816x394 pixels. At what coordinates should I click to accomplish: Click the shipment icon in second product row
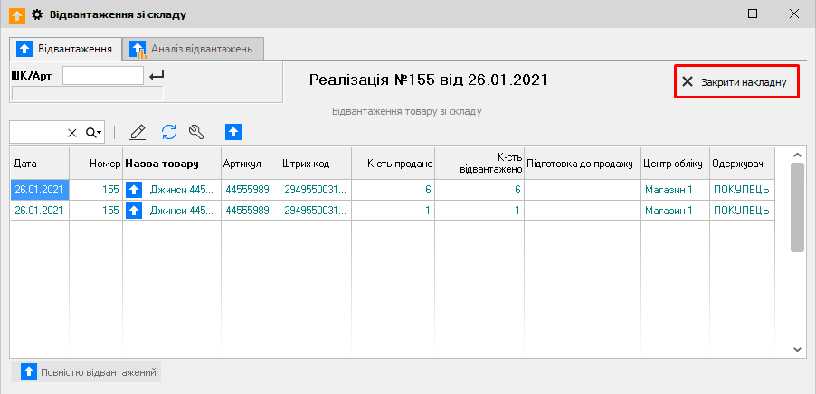click(x=135, y=210)
